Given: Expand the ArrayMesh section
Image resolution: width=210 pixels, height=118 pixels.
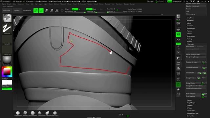Looking at the screenshot, I should [x=190, y=18].
